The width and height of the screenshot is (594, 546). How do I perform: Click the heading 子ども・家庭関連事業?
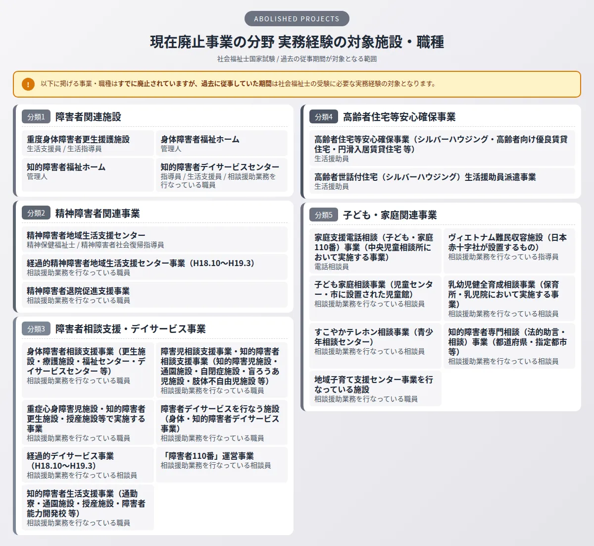click(x=390, y=215)
